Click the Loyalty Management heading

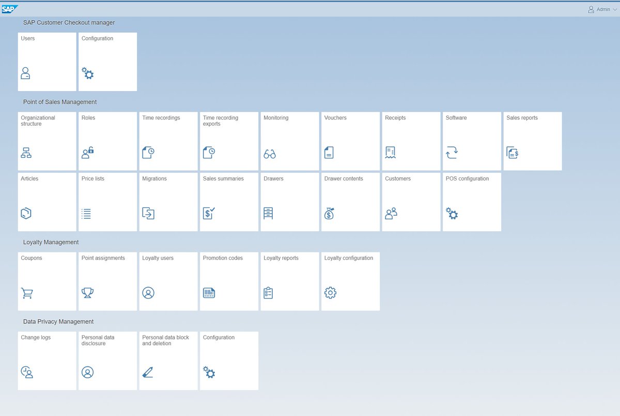click(51, 242)
